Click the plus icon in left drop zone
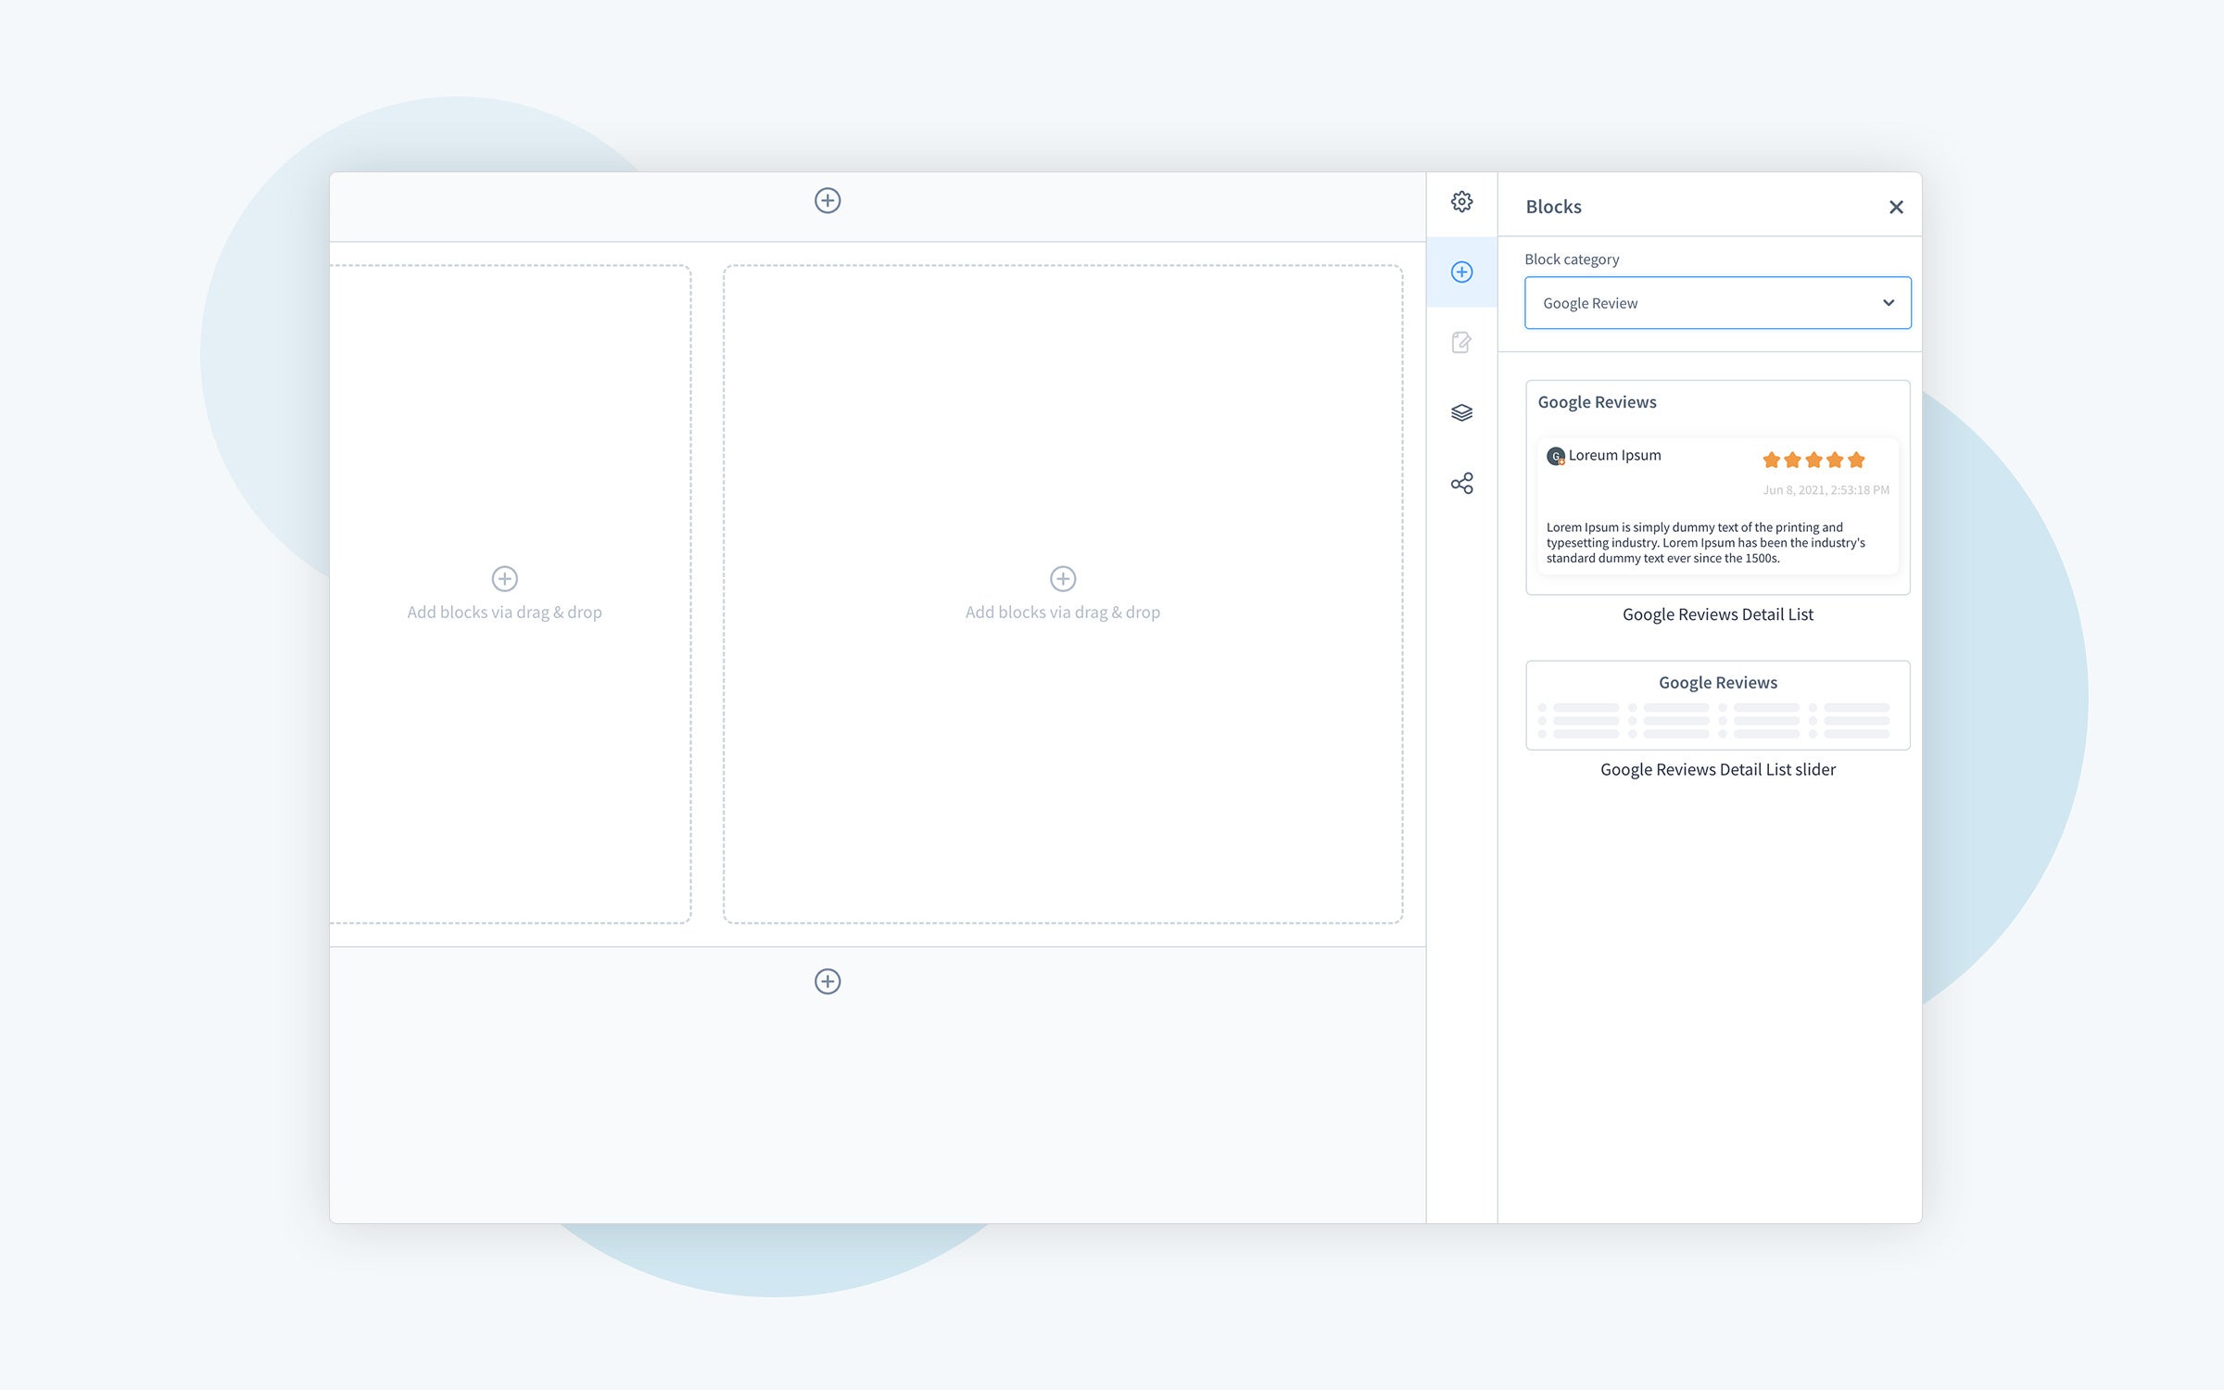The height and width of the screenshot is (1390, 2224). [504, 578]
